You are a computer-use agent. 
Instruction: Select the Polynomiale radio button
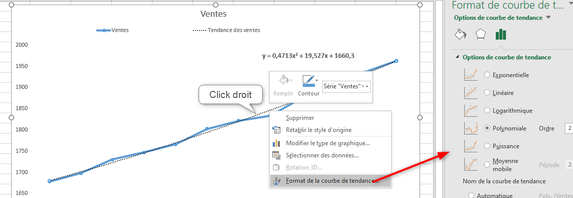click(487, 128)
